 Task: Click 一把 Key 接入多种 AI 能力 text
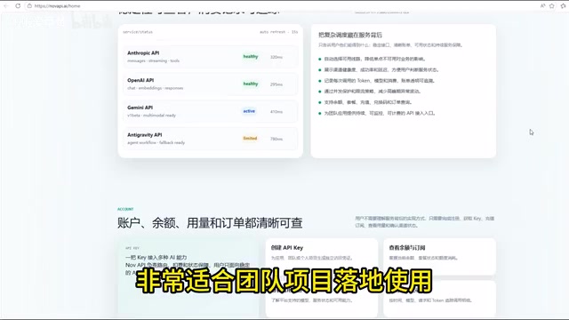[156, 257]
